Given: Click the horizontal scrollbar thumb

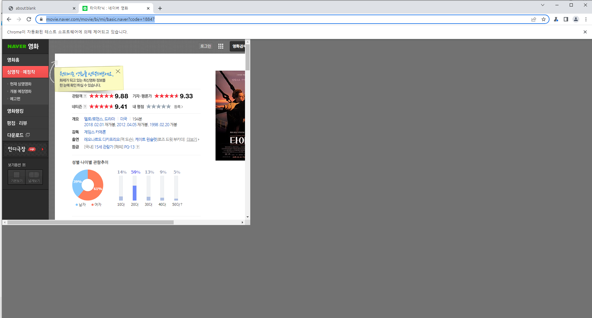Looking at the screenshot, I should click(91, 222).
